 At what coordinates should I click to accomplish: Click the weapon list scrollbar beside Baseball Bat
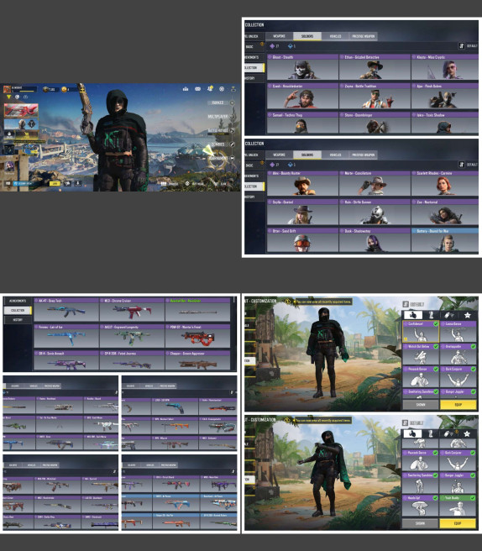(233, 301)
